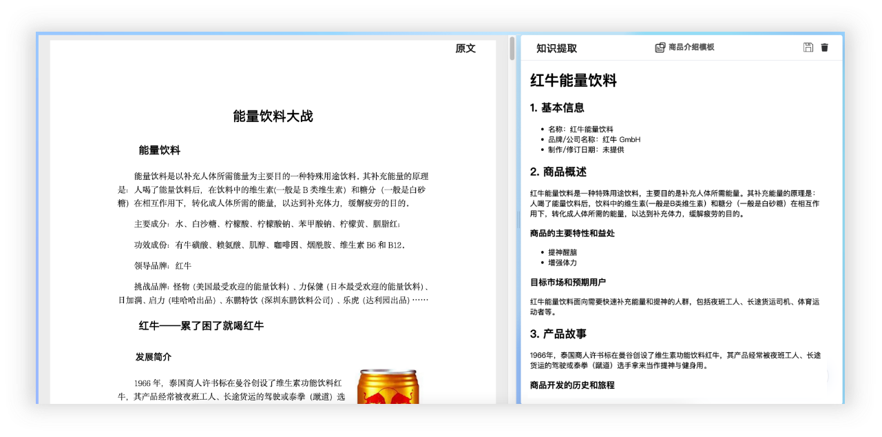Click the bullet 制作/修订日期：未提供
The image size is (882, 437).
[x=586, y=150]
